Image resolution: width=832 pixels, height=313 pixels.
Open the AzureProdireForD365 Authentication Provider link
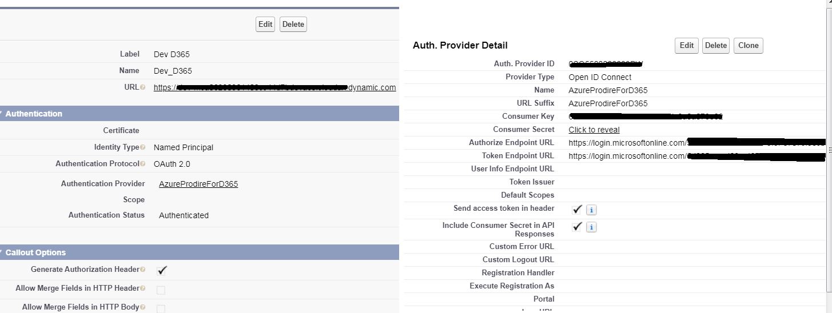click(x=198, y=184)
